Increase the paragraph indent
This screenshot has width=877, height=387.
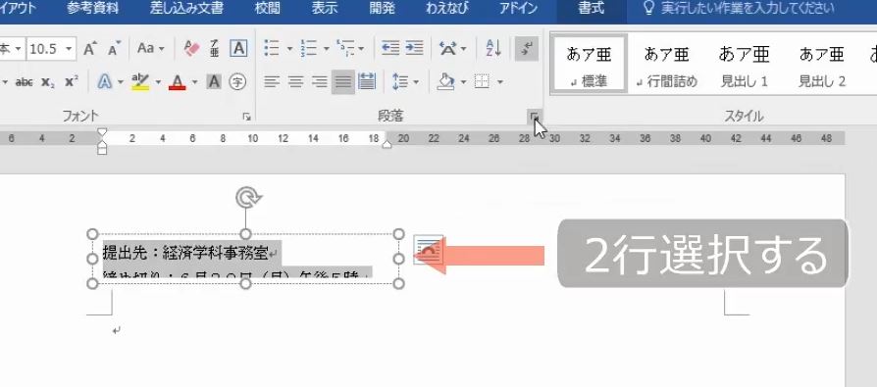click(414, 49)
